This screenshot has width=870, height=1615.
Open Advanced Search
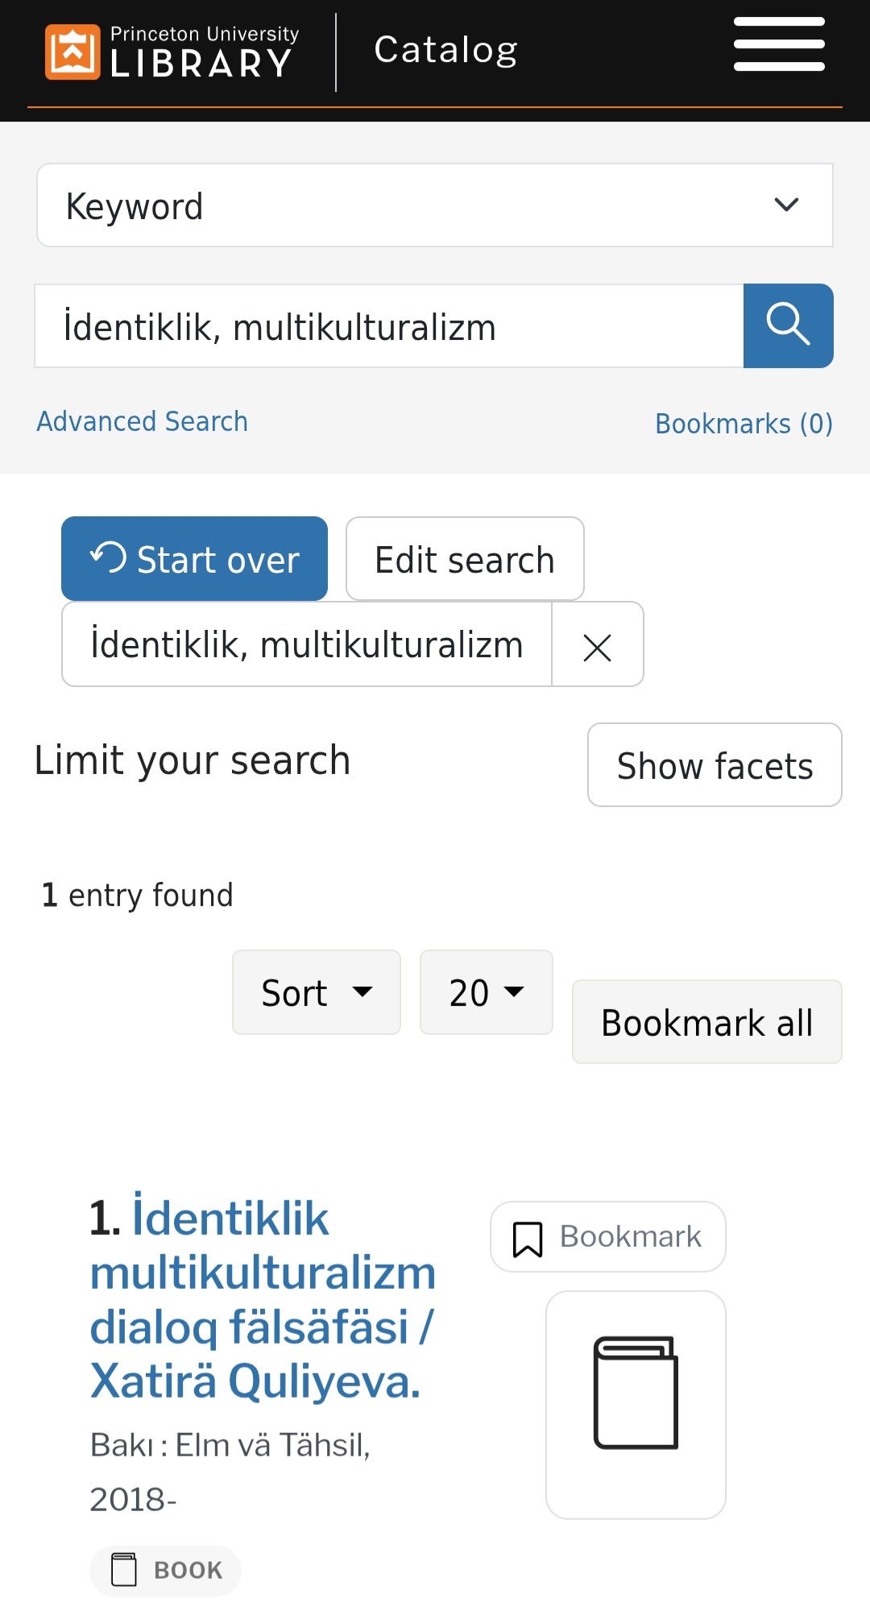coord(143,421)
